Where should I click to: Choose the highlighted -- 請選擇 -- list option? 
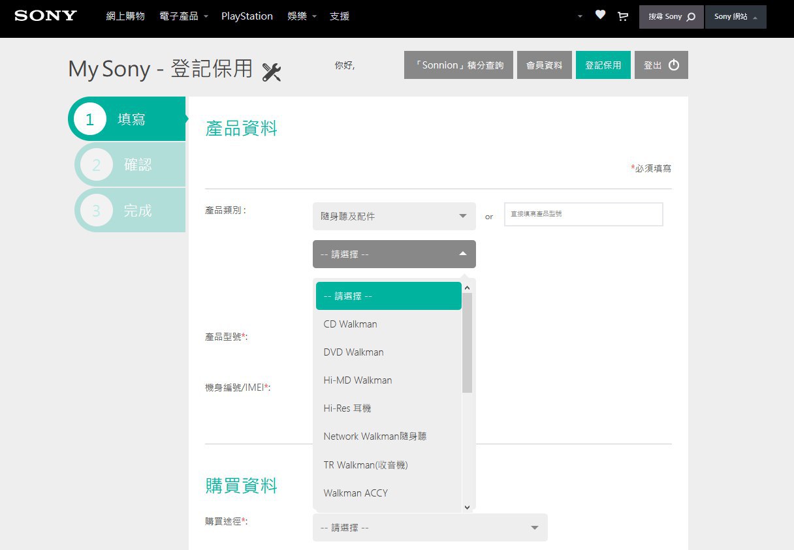pos(389,296)
